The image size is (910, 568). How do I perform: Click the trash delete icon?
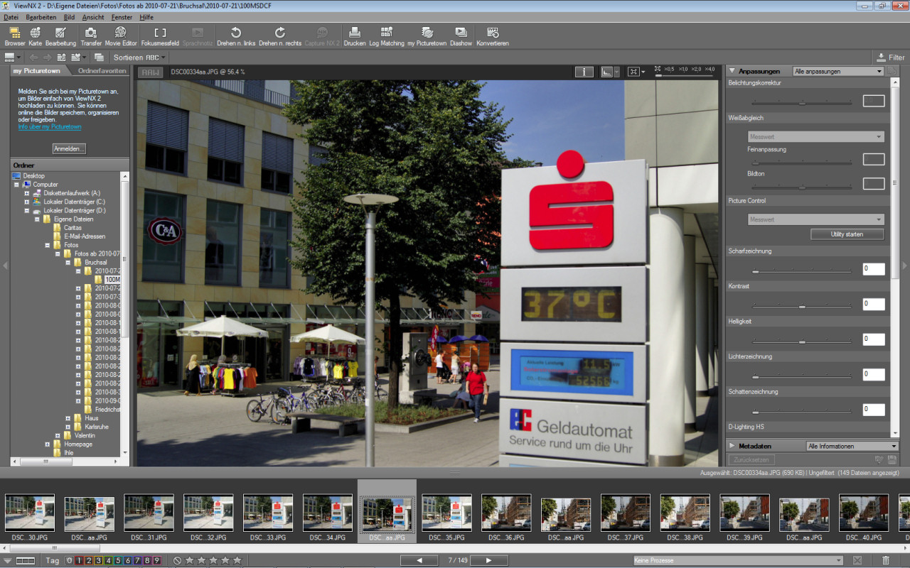886,560
